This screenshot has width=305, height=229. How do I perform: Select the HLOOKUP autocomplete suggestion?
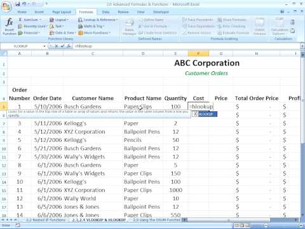205,114
